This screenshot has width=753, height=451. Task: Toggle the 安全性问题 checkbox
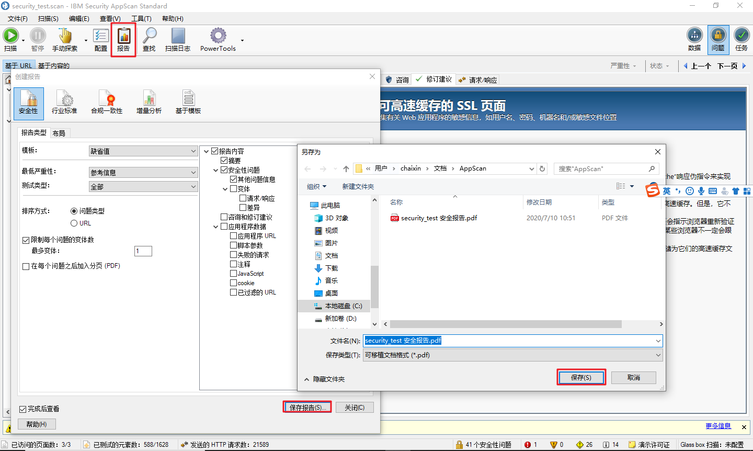[224, 170]
